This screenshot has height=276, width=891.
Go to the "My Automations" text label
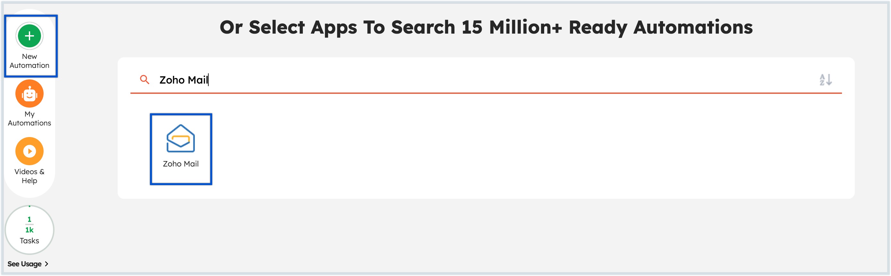[x=29, y=118]
